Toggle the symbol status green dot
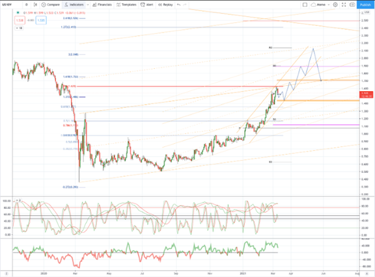Screen dimensions: 375x277 [18, 12]
